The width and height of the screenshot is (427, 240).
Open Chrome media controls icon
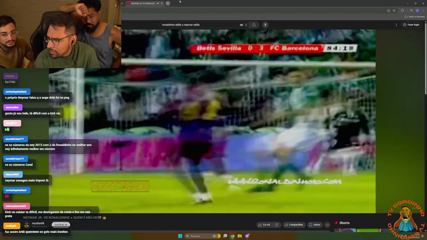click(411, 10)
